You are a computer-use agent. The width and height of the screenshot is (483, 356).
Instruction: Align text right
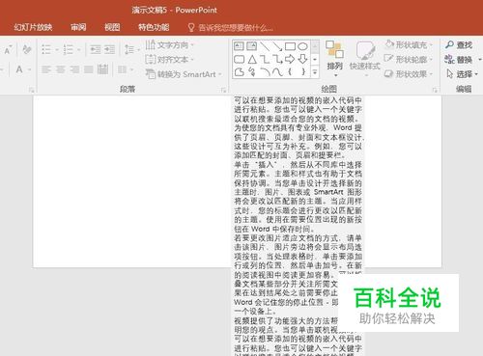coord(74,69)
